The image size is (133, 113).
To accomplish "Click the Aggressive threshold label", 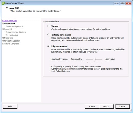I will click(110, 59).
